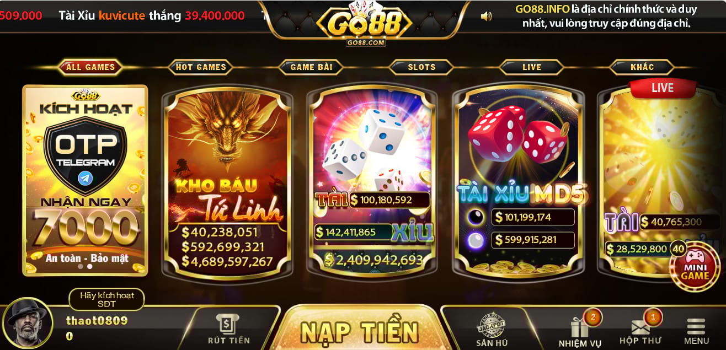Select second banner carousel dot indicator
Image resolution: width=726 pixels, height=350 pixels.
pyautogui.click(x=90, y=266)
